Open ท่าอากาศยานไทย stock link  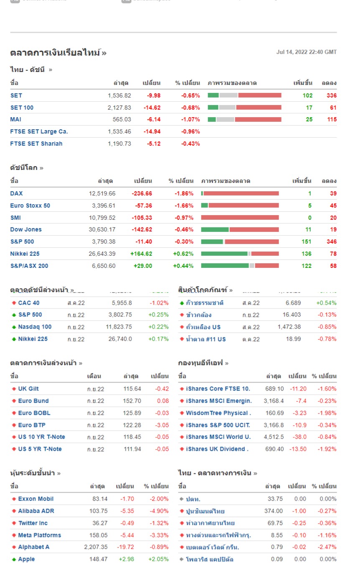[x=211, y=523]
